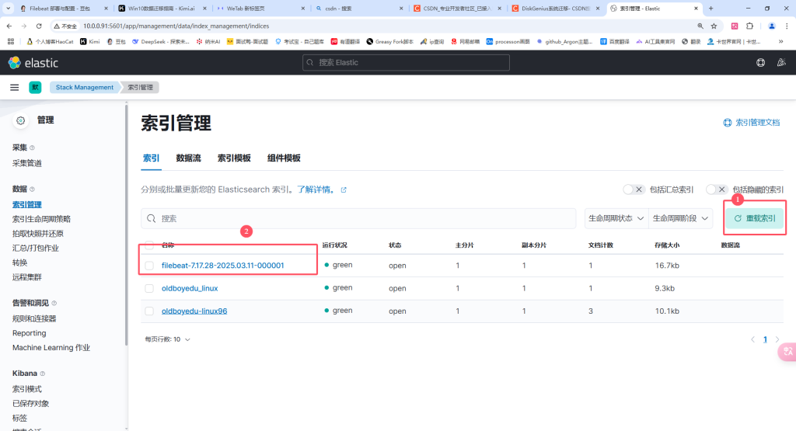This screenshot has height=431, width=796.
Task: Click the index search field
Action: point(358,219)
